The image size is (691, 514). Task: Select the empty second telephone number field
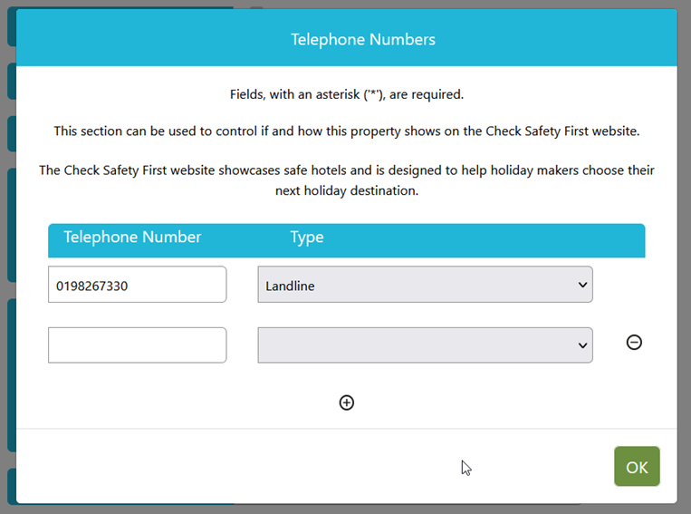click(x=137, y=345)
